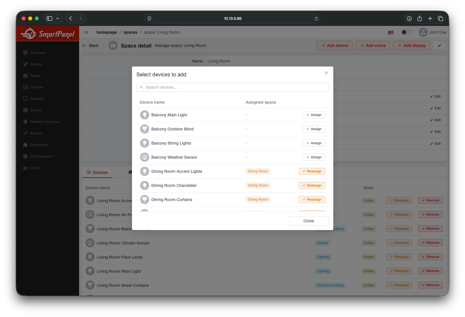Screen dimensions: 465x317
Task: Click the Safari share icon
Action: 420,18
